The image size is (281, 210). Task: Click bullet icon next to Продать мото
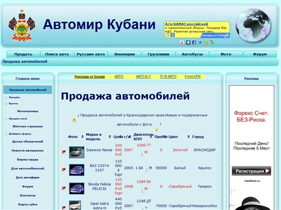point(6,119)
